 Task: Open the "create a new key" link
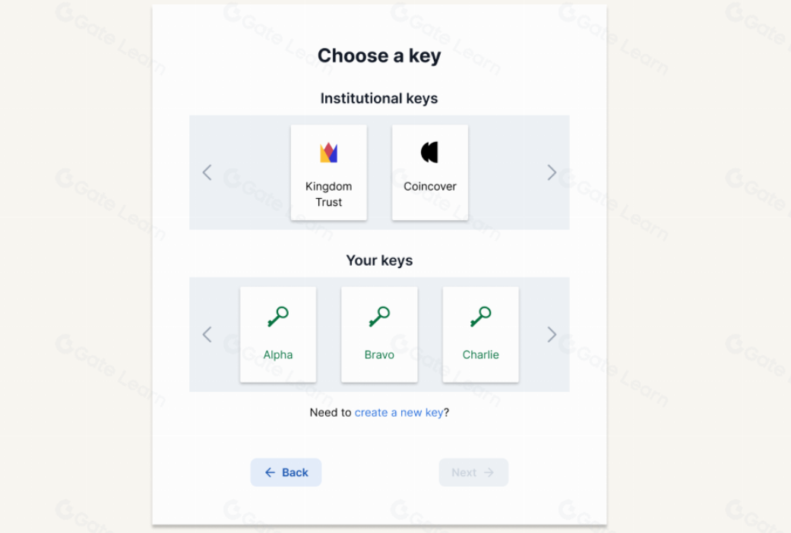click(399, 412)
